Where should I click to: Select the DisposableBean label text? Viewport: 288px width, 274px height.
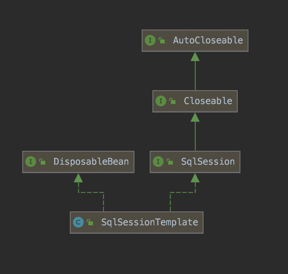(91, 162)
